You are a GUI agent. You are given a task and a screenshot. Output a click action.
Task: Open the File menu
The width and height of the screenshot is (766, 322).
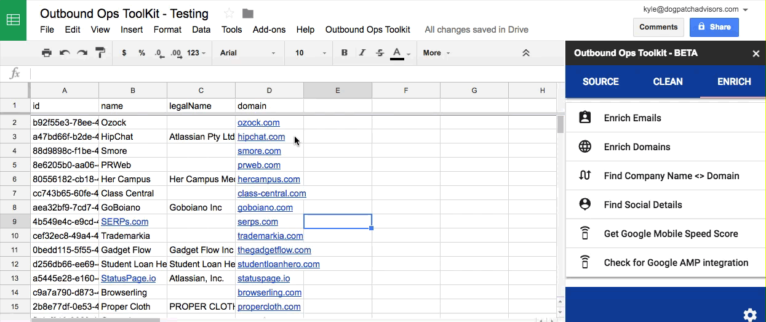[x=47, y=30]
